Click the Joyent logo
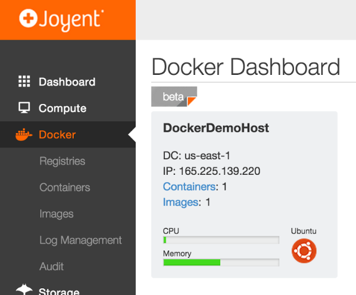This screenshot has height=295, width=356. tap(61, 20)
